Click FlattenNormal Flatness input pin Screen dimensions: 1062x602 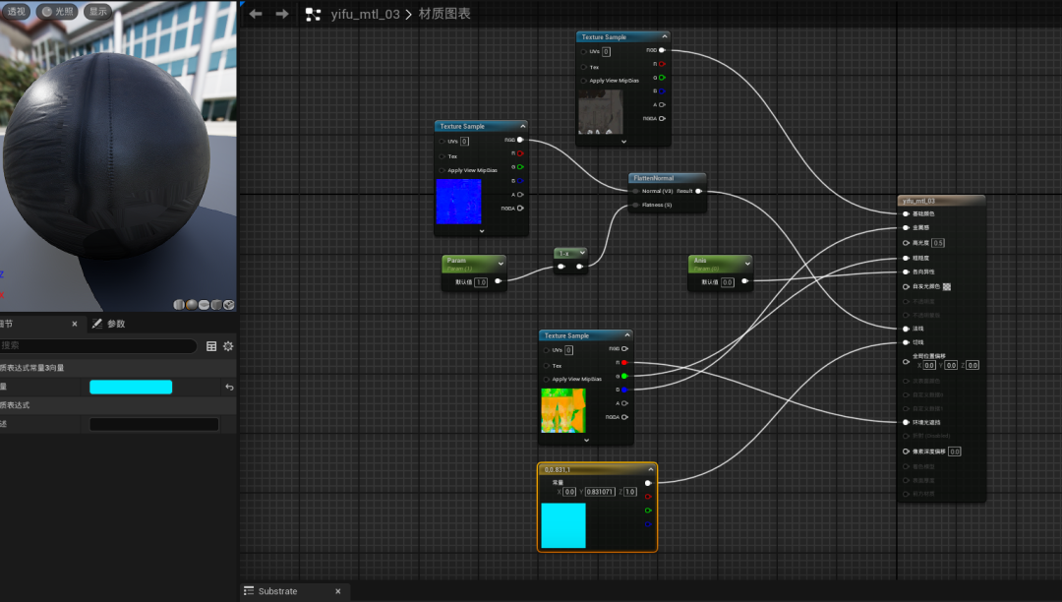tap(635, 205)
